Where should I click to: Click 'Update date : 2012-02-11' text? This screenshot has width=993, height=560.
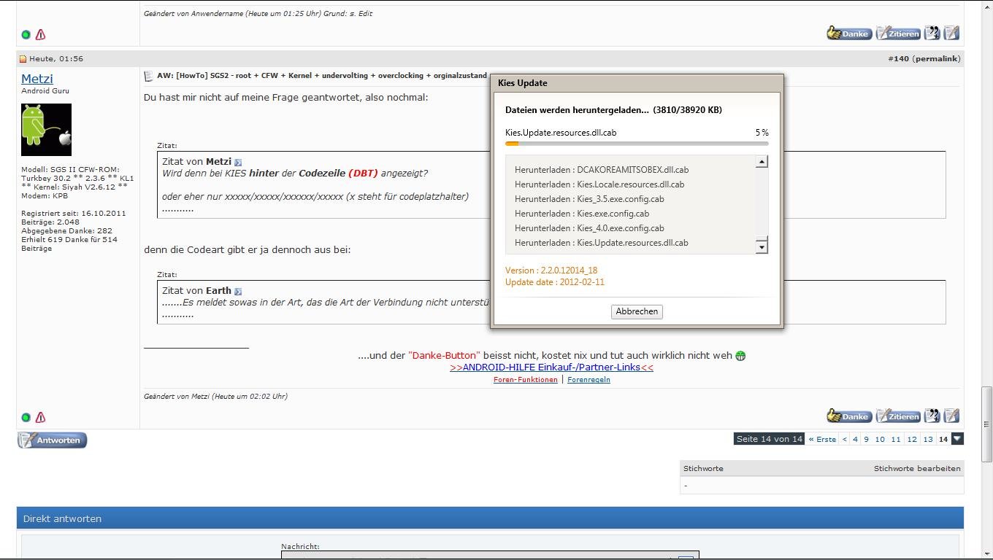pos(555,282)
